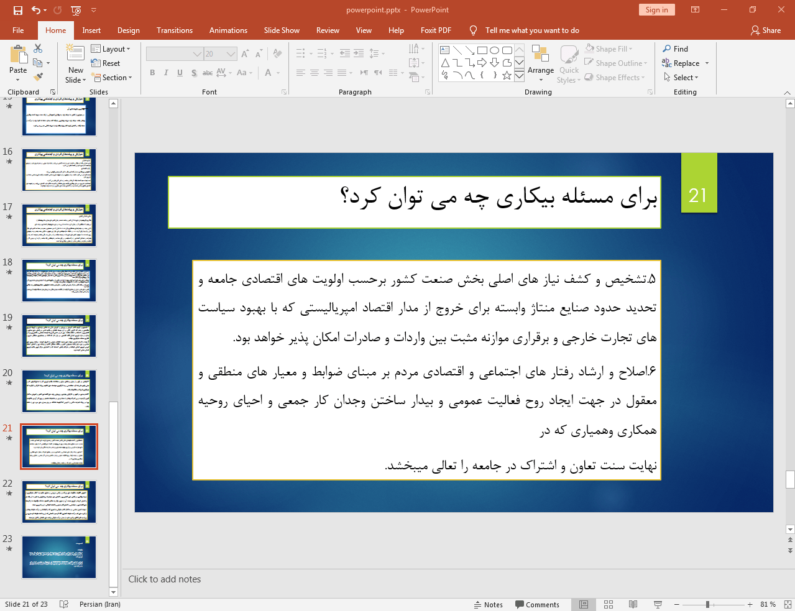Viewport: 795px width, 611px height.
Task: Pick the Oval shape in gallery
Action: pyautogui.click(x=494, y=50)
